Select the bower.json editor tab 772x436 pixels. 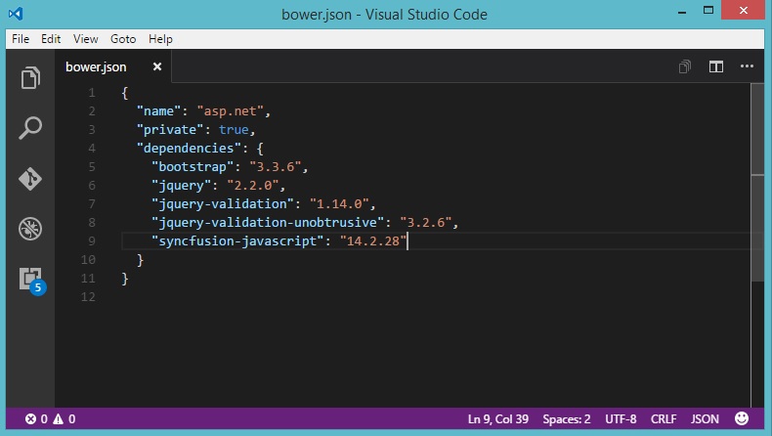96,66
